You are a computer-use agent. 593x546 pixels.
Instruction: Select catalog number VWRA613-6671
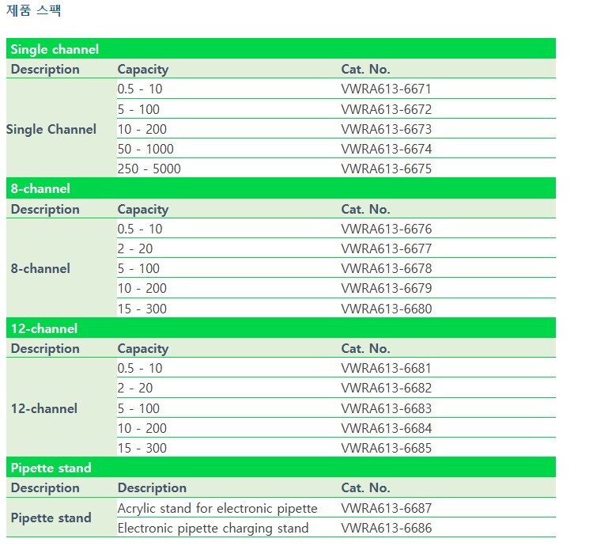click(386, 89)
